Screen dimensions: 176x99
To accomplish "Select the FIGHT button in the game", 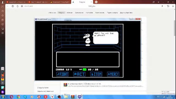I will [62, 74].
